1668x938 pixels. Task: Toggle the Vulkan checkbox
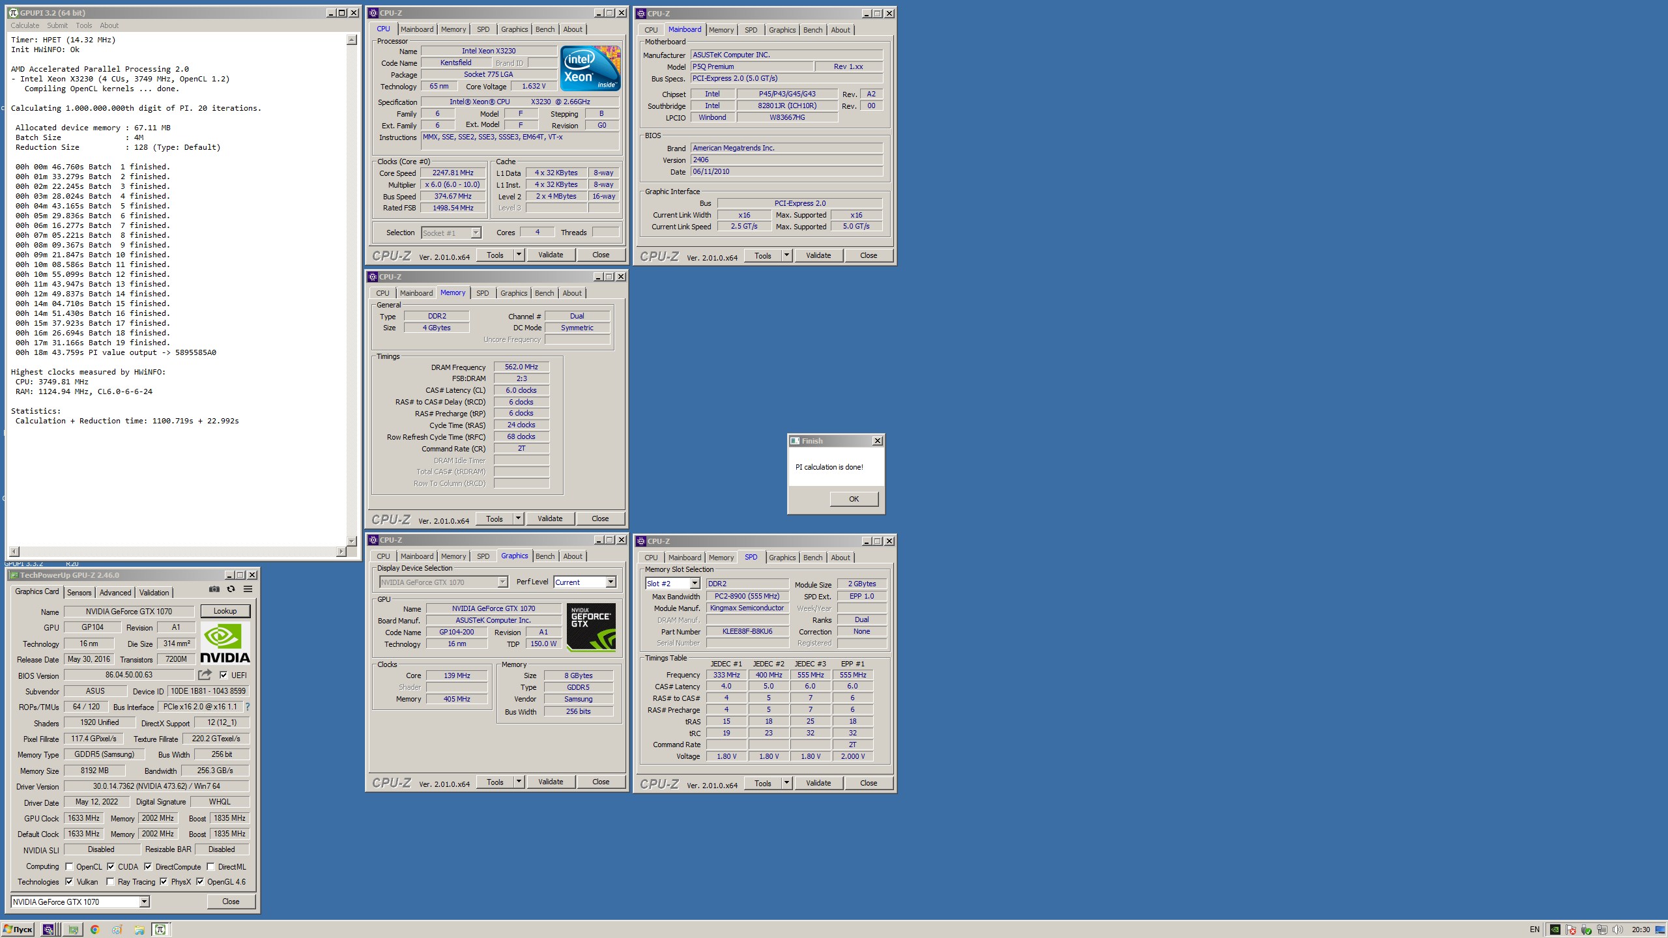69,881
